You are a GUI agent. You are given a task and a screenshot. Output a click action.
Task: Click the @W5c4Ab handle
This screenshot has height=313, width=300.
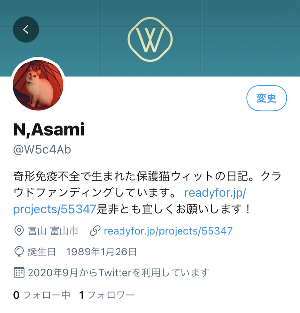(x=42, y=150)
